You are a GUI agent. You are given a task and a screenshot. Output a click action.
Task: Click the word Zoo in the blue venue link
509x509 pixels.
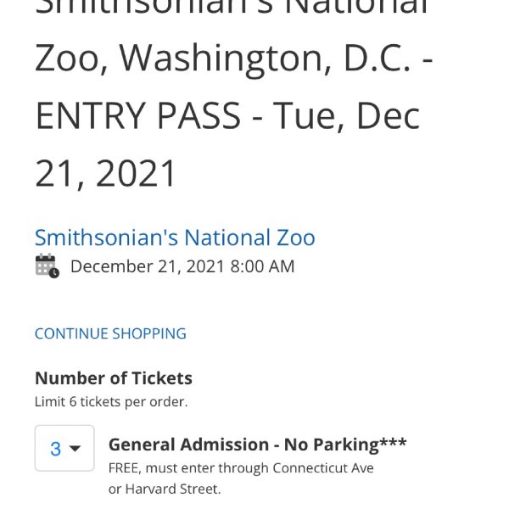click(x=296, y=238)
